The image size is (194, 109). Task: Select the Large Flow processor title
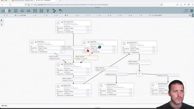[x=93, y=42]
